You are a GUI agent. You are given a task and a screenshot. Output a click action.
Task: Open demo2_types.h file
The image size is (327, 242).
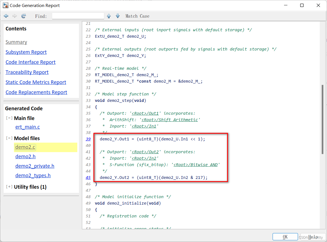33,176
